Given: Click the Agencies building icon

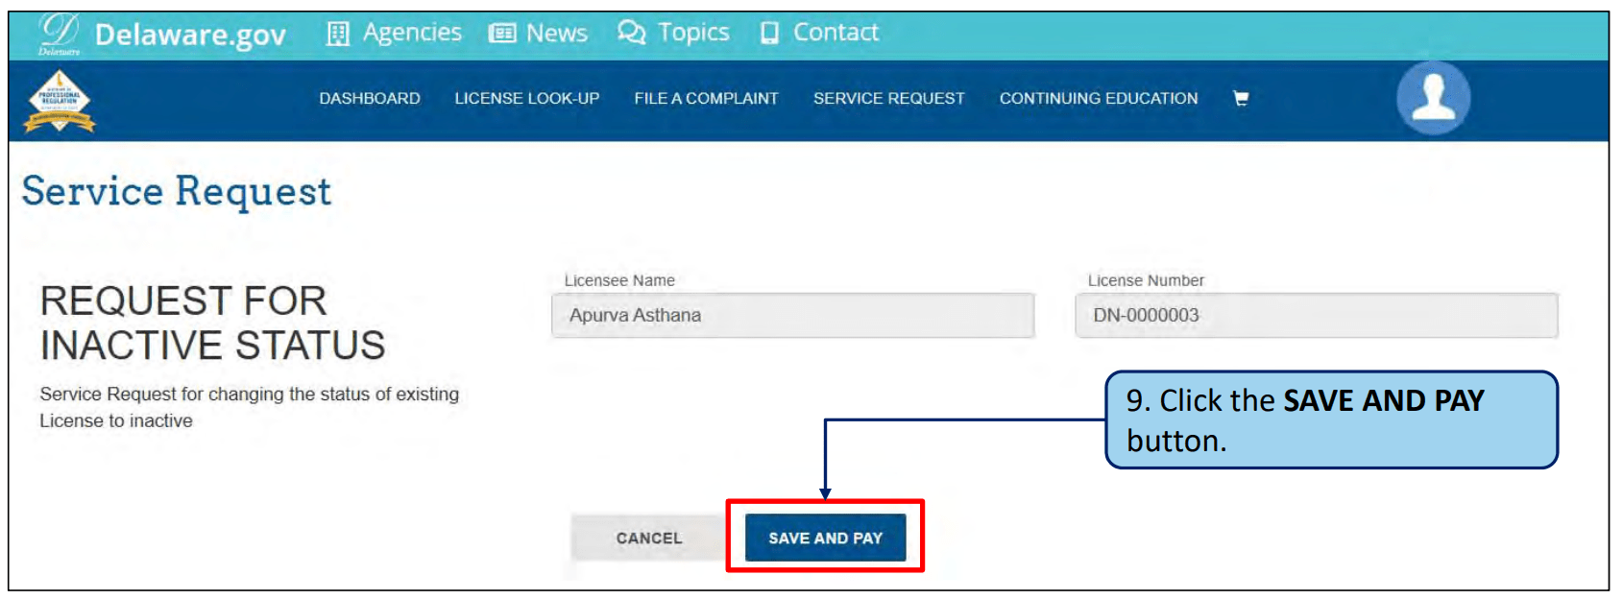Looking at the screenshot, I should pyautogui.click(x=337, y=34).
